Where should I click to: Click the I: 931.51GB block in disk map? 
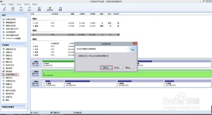[127, 73]
